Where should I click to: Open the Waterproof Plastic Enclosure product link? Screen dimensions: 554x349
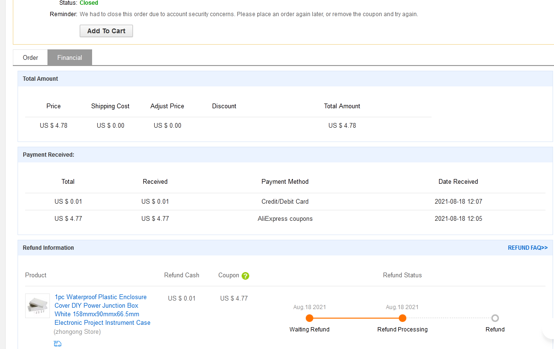pos(103,310)
